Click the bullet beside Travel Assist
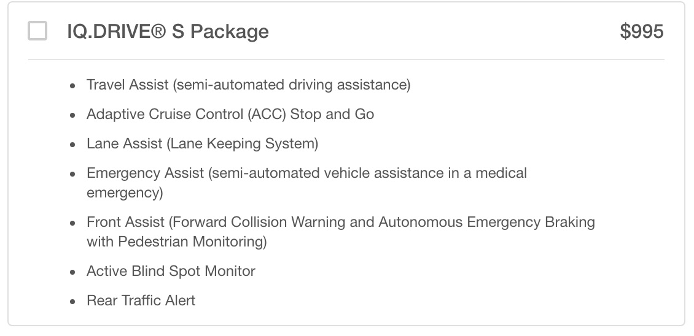The image size is (694, 336). pyautogui.click(x=73, y=85)
